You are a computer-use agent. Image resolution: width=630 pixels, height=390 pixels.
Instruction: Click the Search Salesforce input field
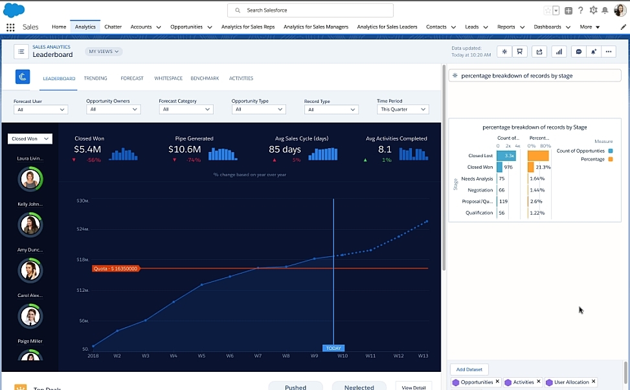(311, 10)
